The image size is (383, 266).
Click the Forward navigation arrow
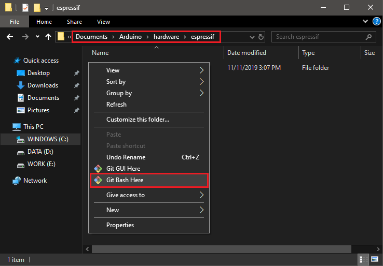25,37
